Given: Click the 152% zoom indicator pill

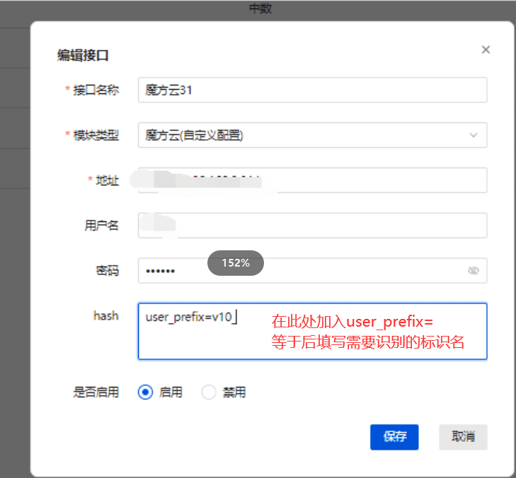Looking at the screenshot, I should [x=236, y=263].
